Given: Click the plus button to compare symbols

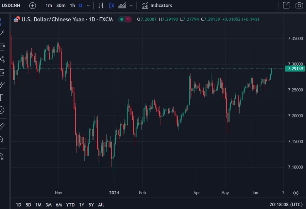Looking at the screenshot, I should pos(32,5).
